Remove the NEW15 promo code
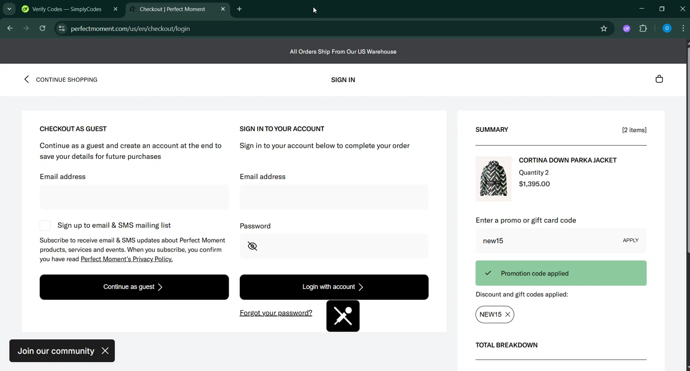This screenshot has height=371, width=690. tap(507, 315)
